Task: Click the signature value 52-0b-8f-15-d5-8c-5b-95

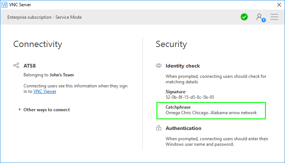Action: coord(190,97)
